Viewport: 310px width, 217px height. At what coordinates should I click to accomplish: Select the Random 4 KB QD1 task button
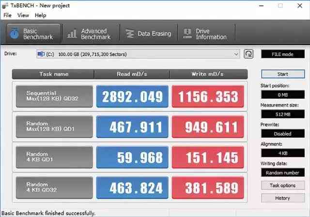(54, 157)
